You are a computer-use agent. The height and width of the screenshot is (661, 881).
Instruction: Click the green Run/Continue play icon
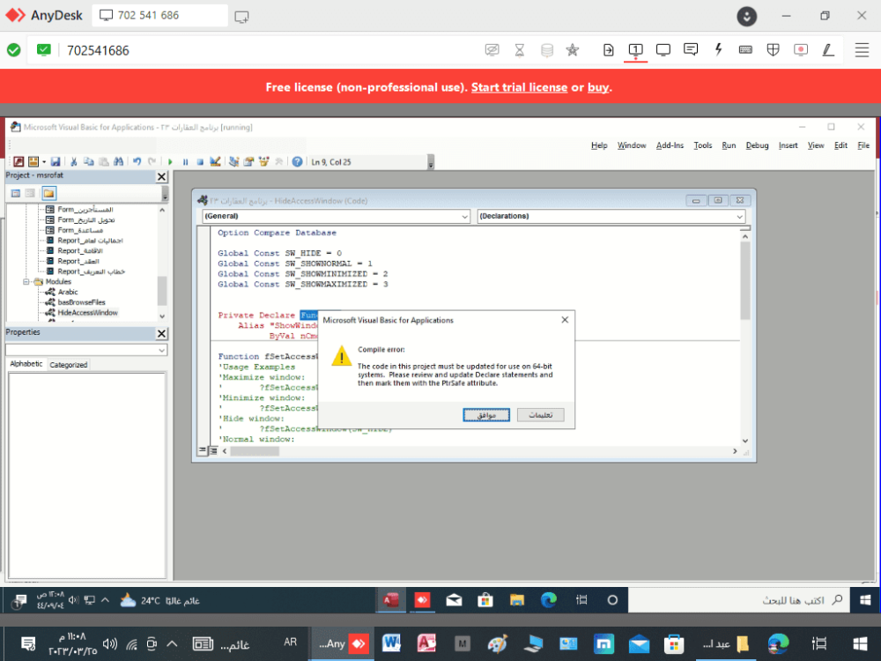[170, 162]
